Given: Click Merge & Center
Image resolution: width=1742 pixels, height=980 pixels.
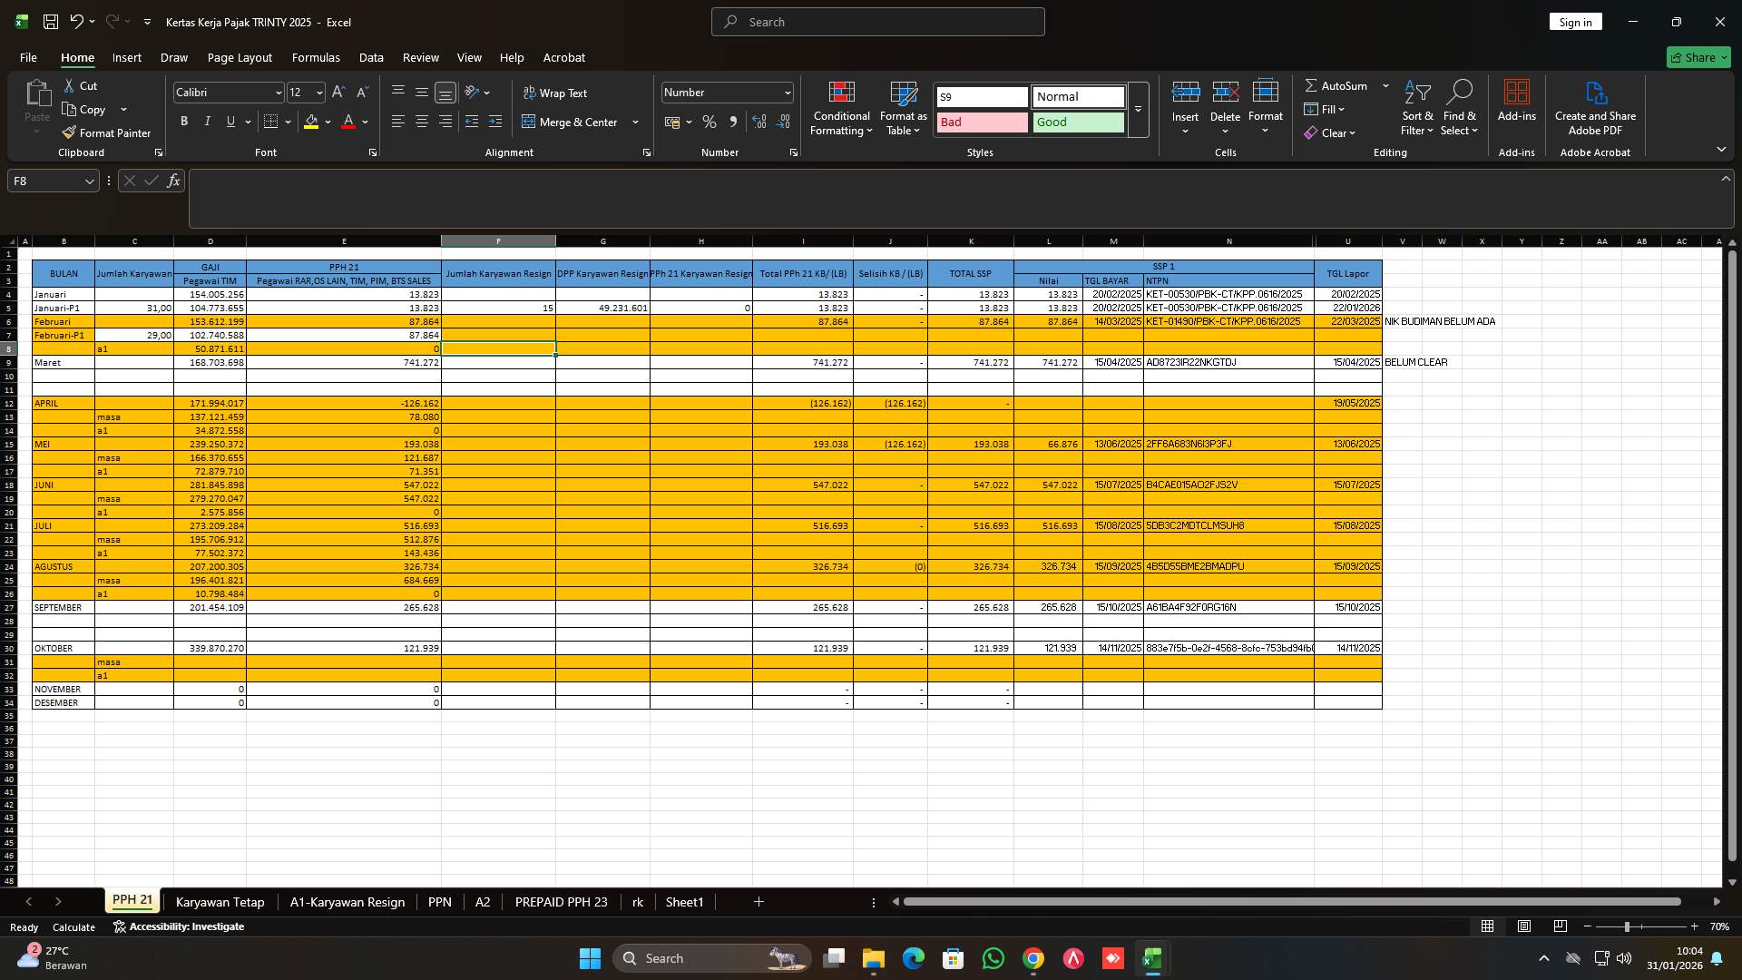Looking at the screenshot, I should point(572,121).
